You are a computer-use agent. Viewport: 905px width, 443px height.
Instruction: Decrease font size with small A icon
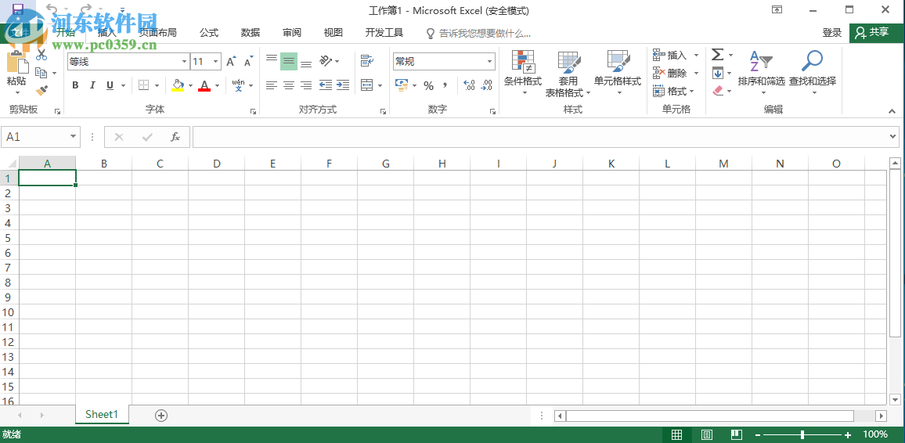[x=248, y=62]
